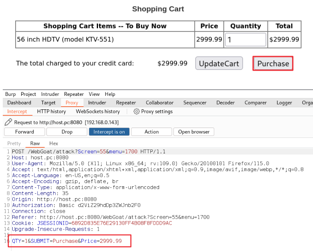313x252 pixels.
Task: Click the Upgrade-Insecure-Requests header line
Action: click(56, 229)
